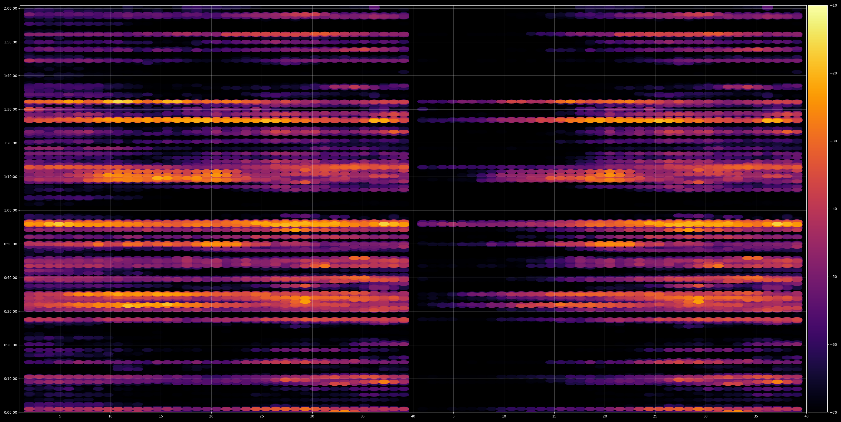Select x-axis label 30 of the left plot
Viewport: 841px width, 422px height.
click(312, 416)
